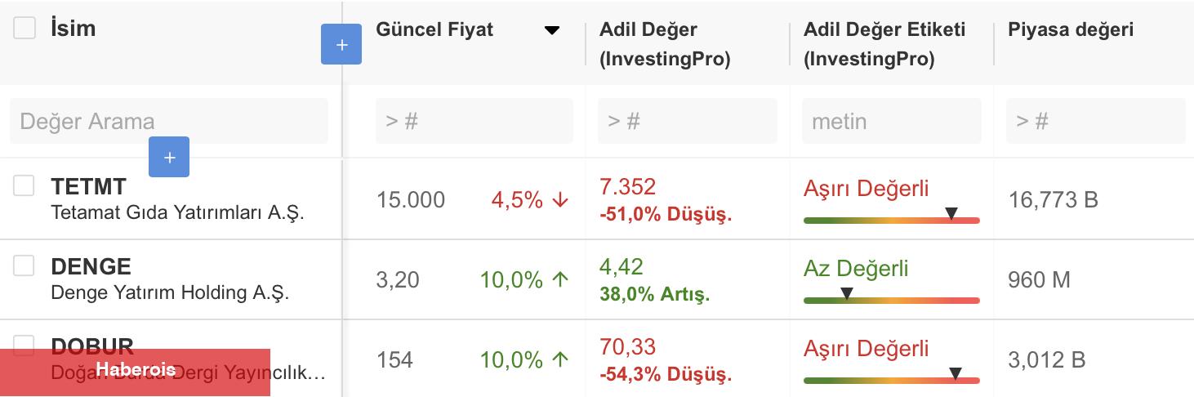Select the marker on DOBUR fair value gauge
This screenshot has width=1194, height=397.
click(x=956, y=373)
